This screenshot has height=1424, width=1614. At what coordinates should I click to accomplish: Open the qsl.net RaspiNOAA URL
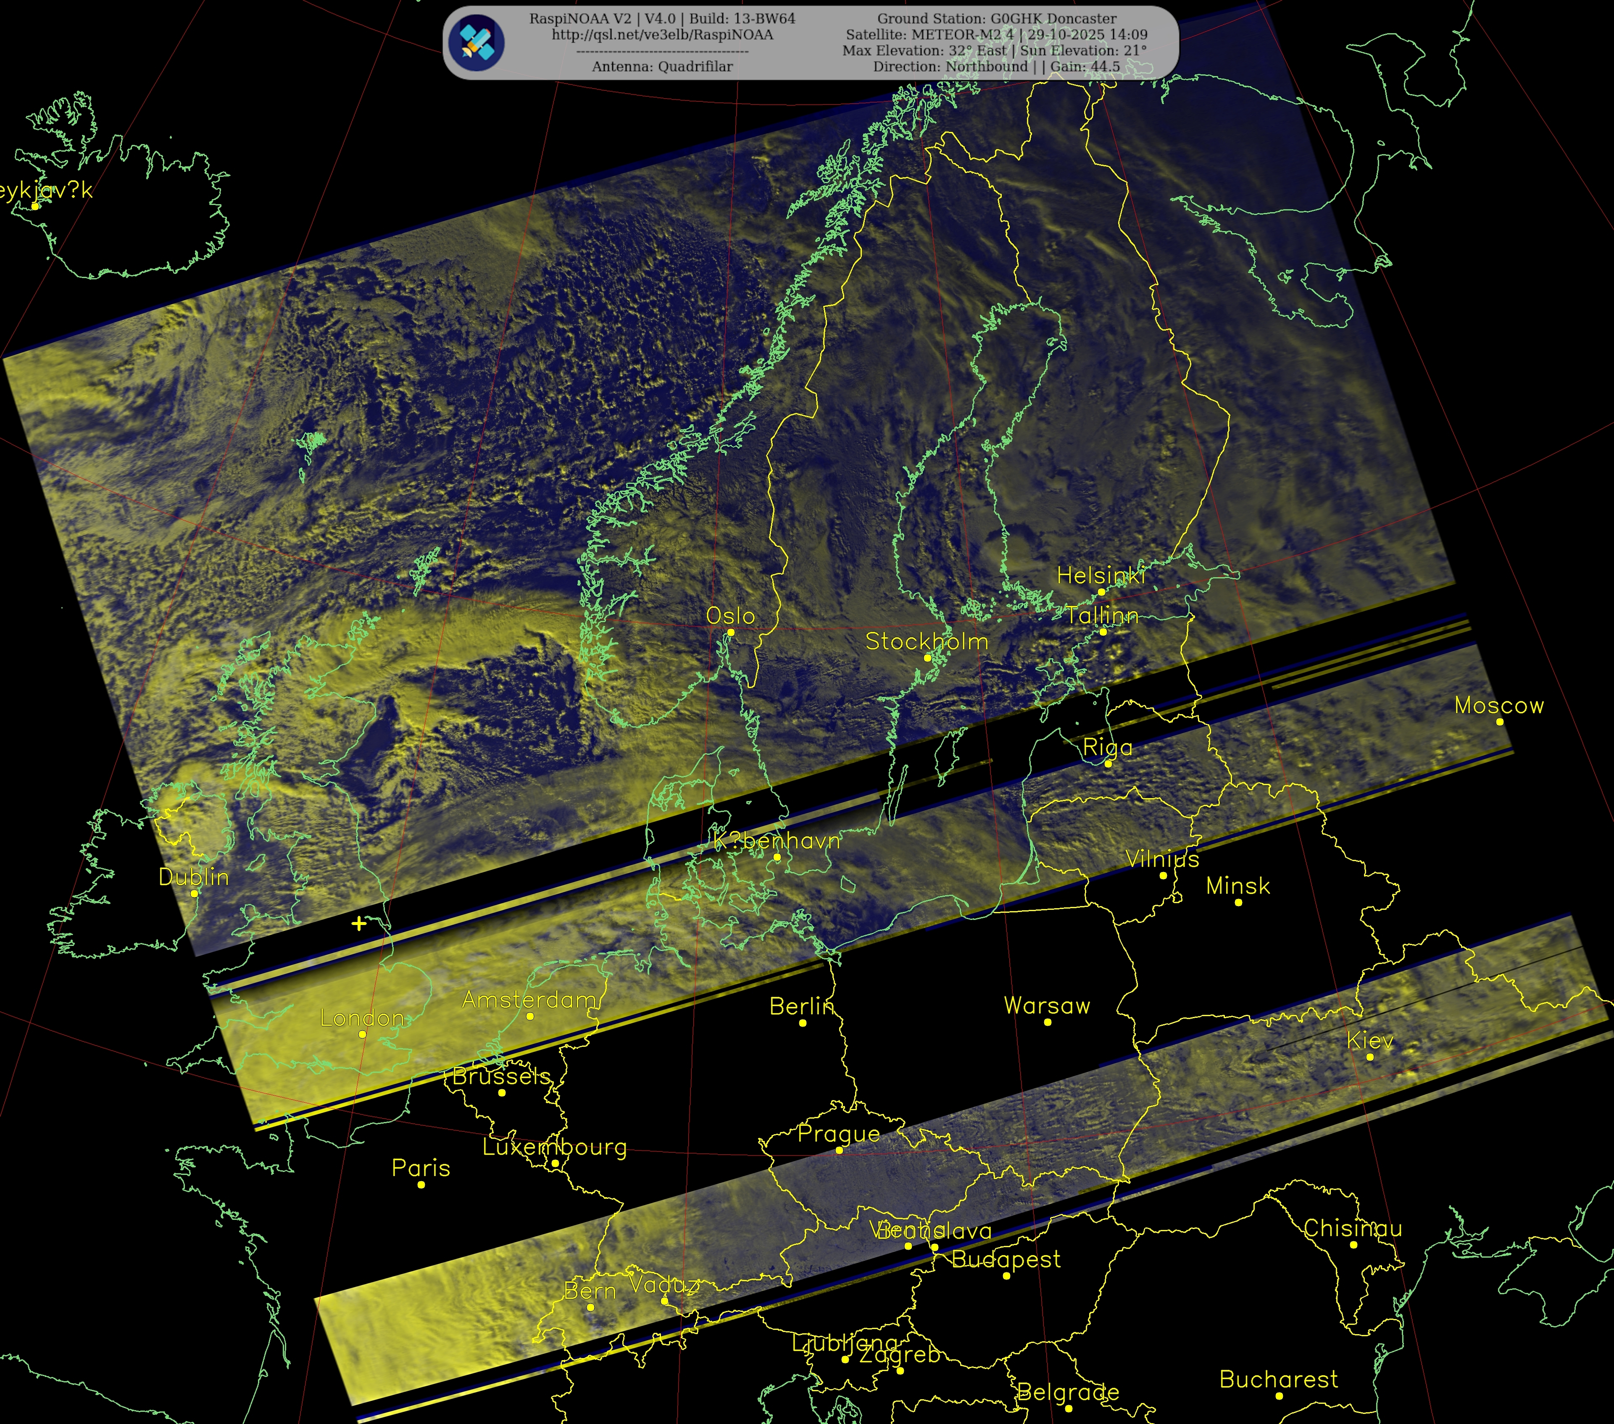(x=662, y=35)
